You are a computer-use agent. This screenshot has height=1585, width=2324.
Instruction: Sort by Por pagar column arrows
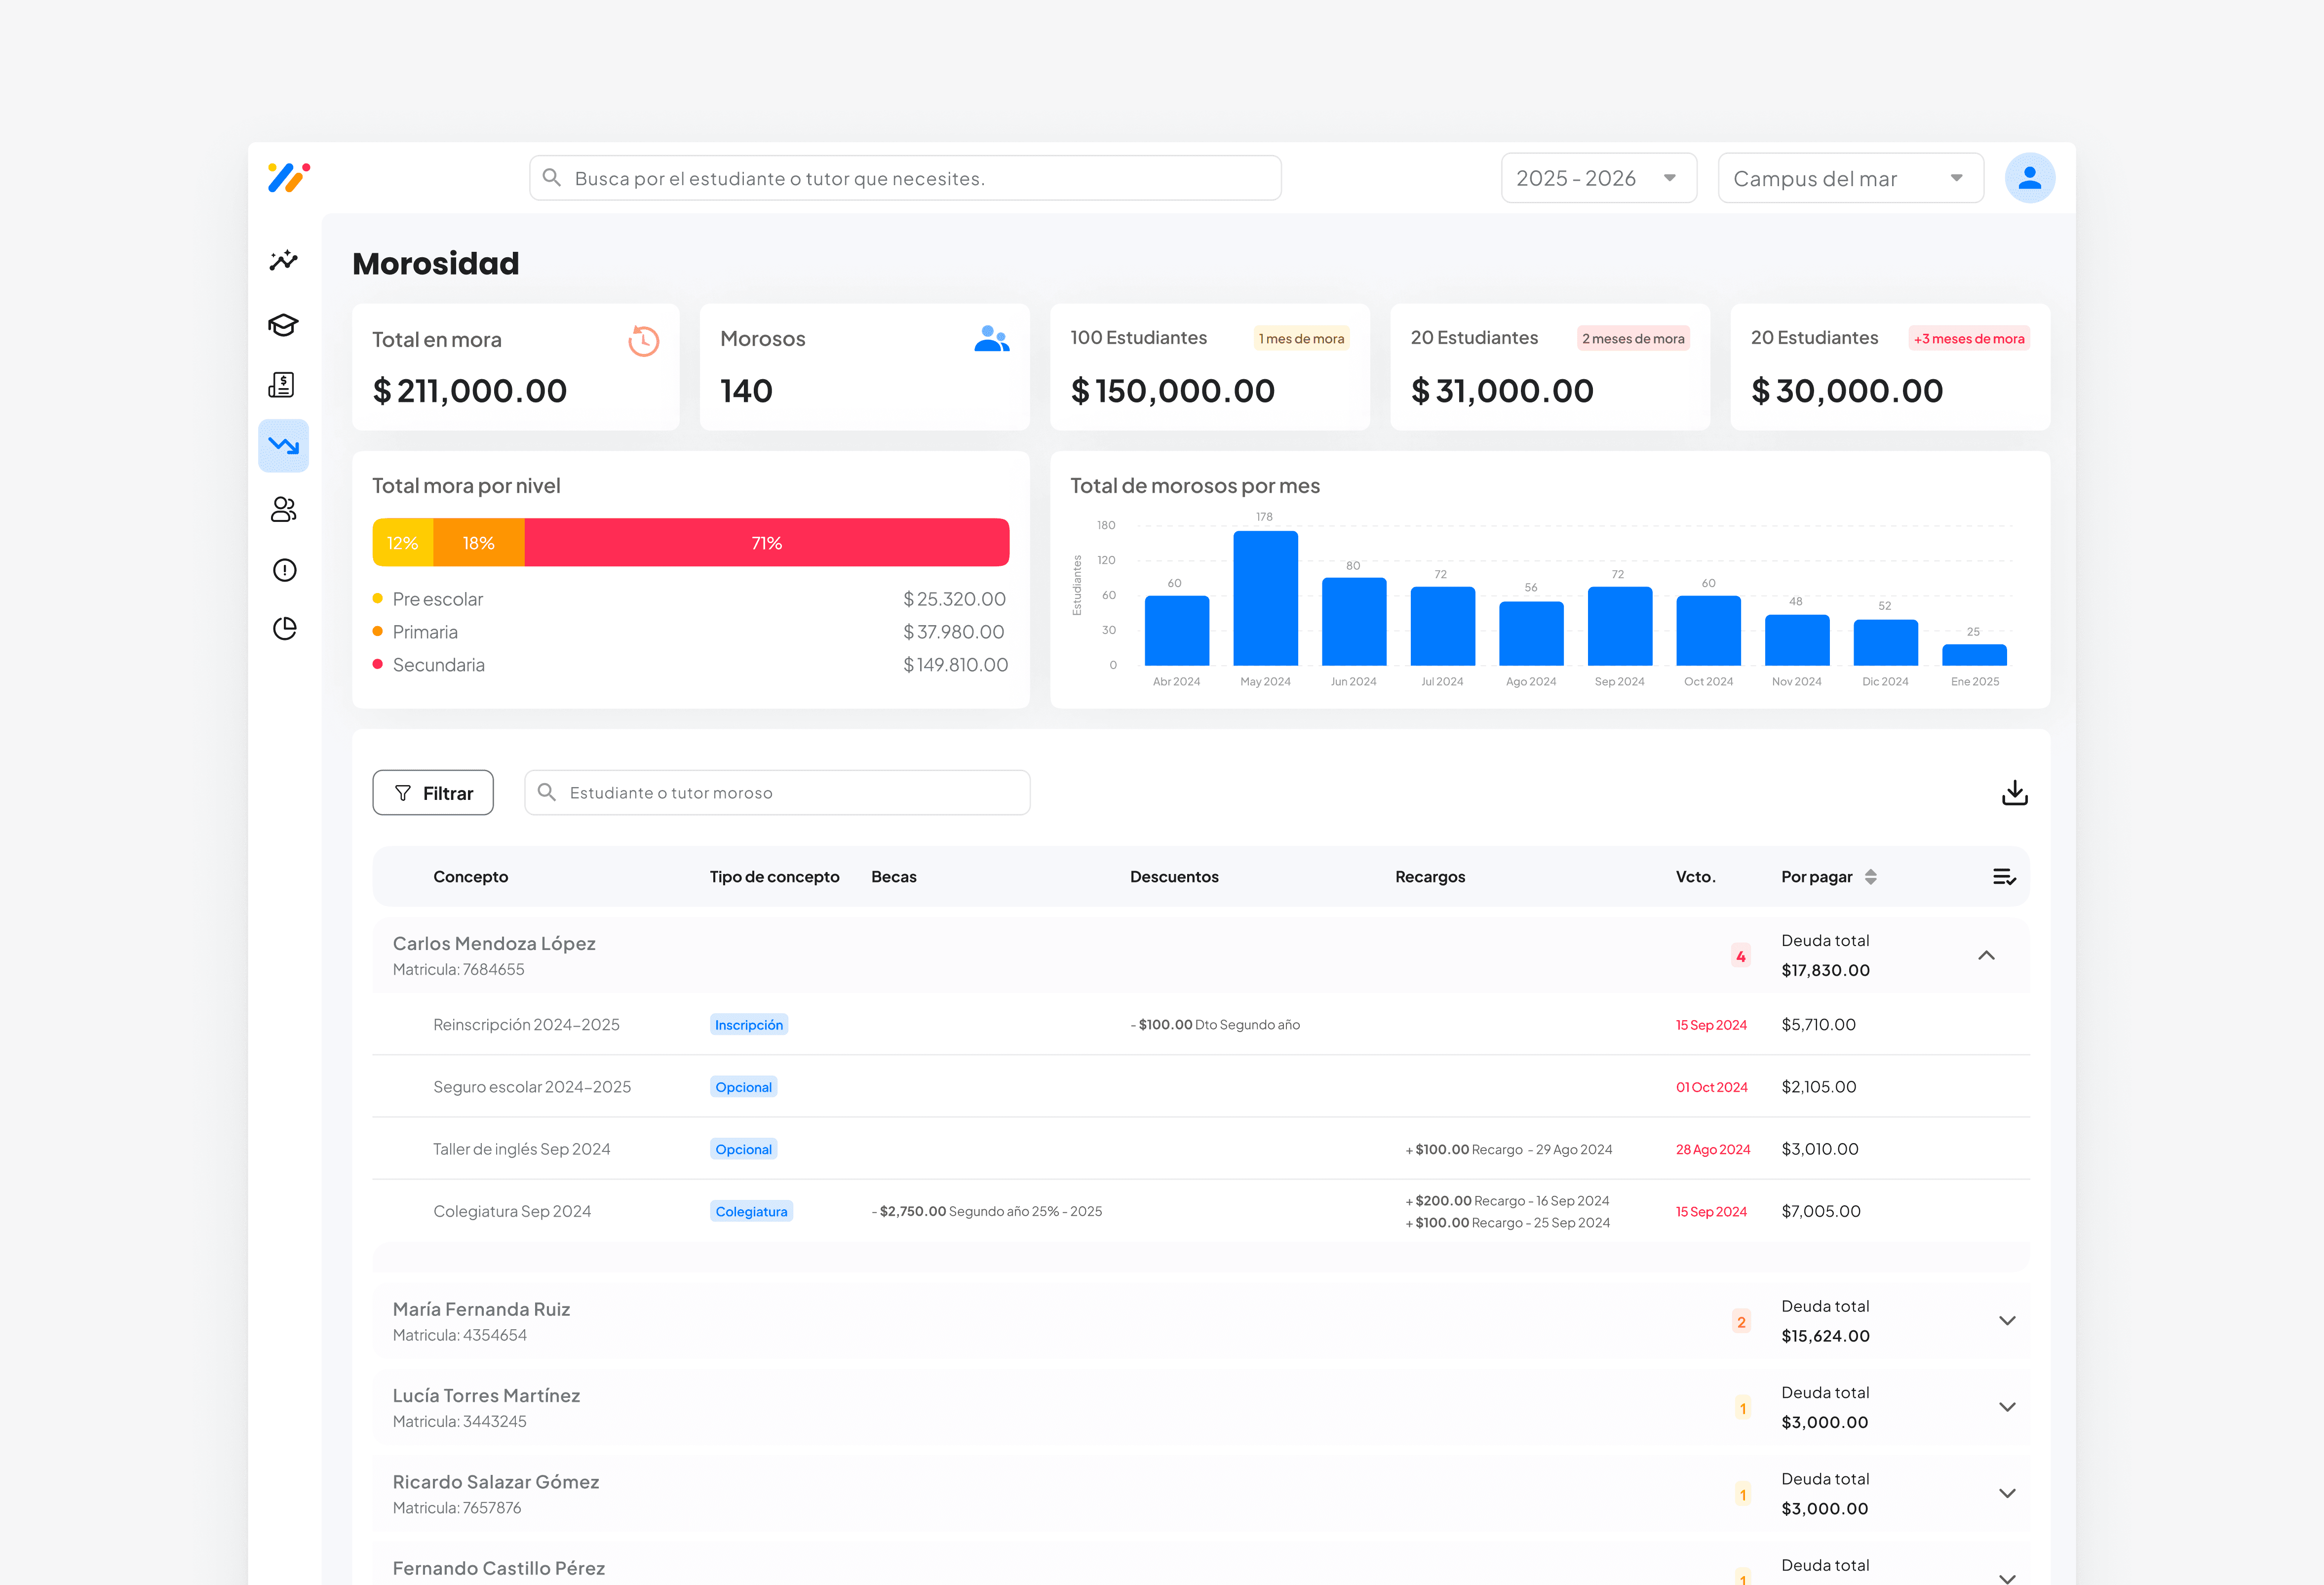pyautogui.click(x=1871, y=877)
